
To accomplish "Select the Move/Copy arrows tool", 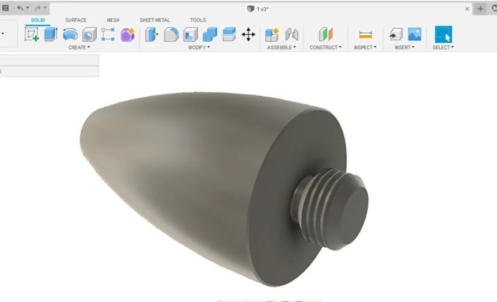I will tap(248, 34).
